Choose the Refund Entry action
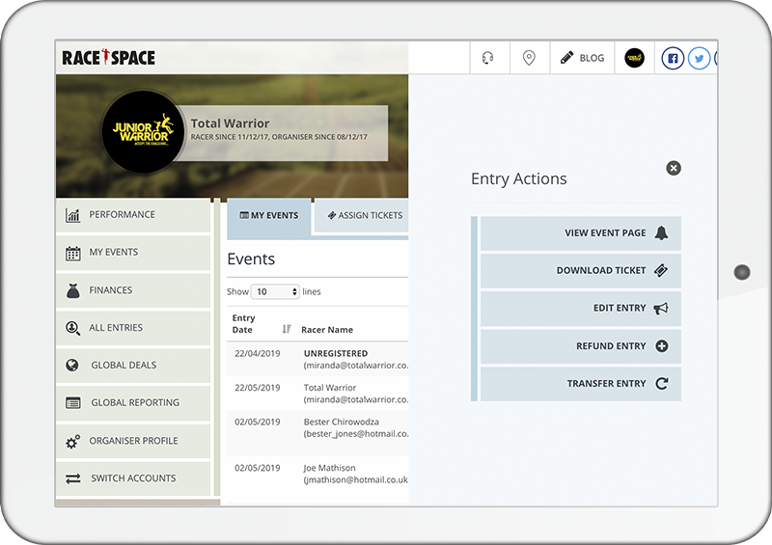This screenshot has width=772, height=545. 580,346
